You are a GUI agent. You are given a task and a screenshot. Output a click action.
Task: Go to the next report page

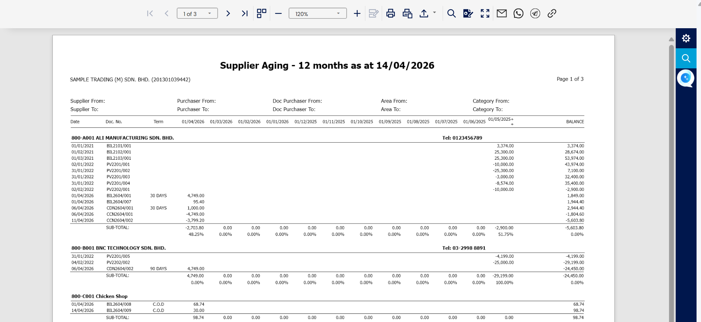pyautogui.click(x=228, y=14)
